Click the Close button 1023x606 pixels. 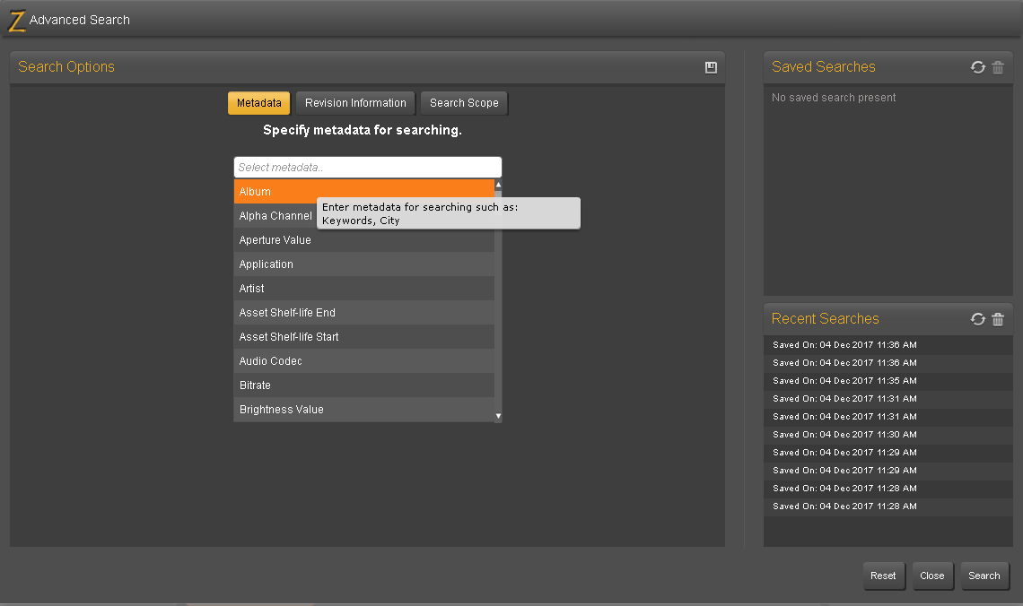click(x=932, y=576)
